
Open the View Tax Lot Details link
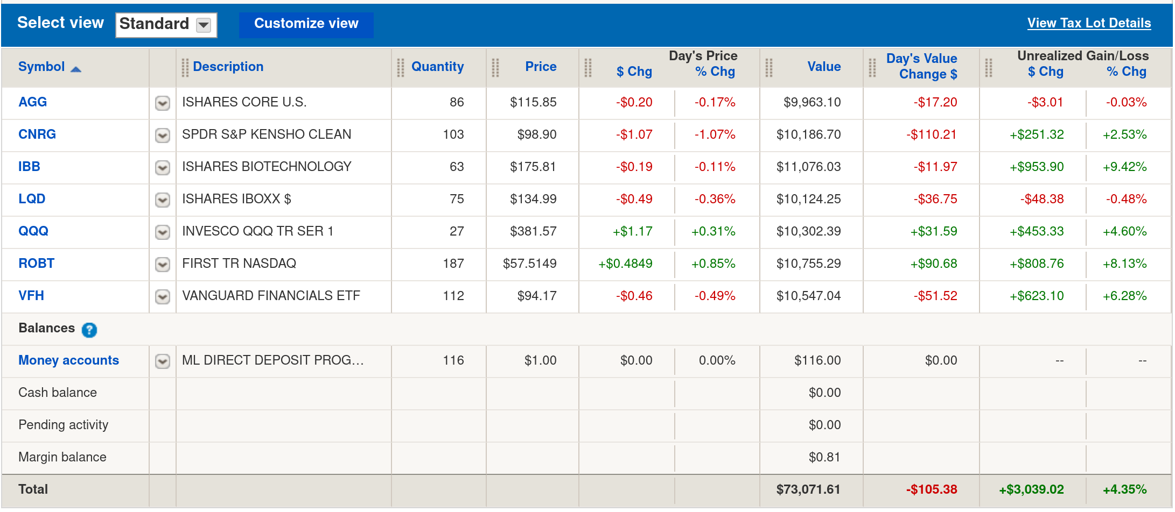[1089, 23]
